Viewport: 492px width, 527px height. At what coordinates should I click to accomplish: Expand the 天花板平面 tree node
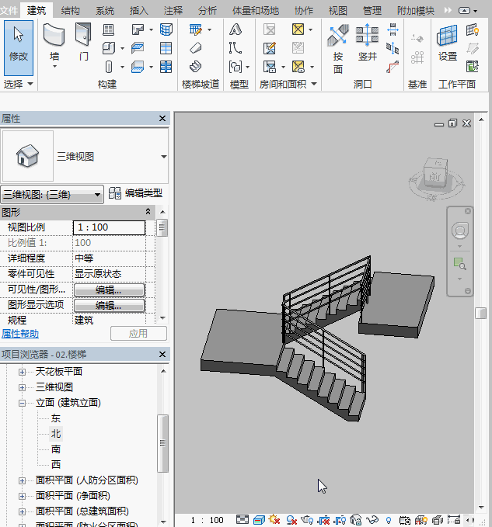tap(23, 372)
